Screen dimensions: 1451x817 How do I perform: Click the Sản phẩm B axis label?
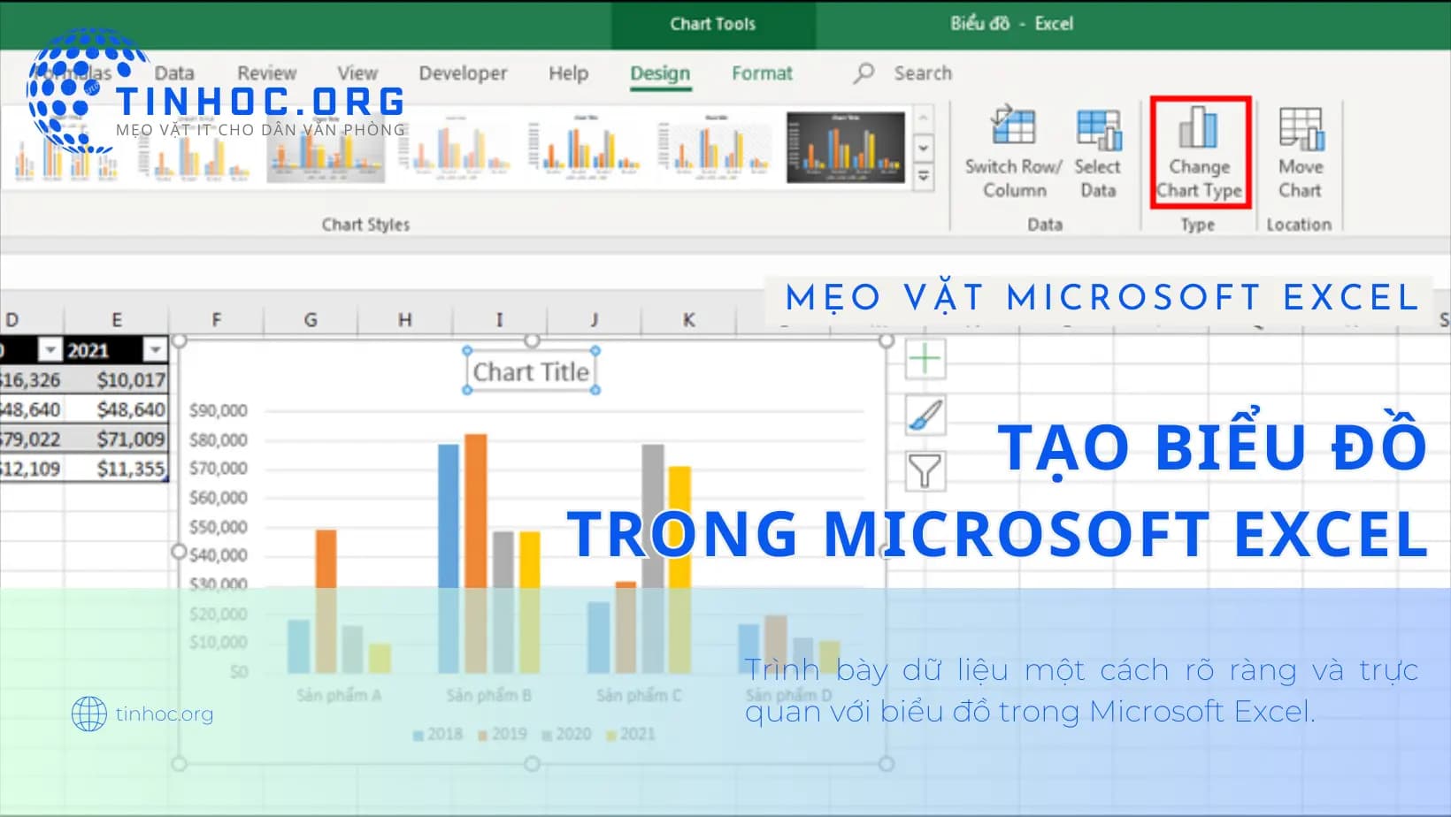coord(488,696)
